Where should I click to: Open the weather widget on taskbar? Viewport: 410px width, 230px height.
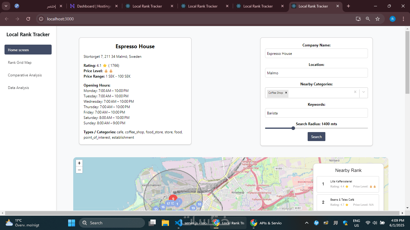click(x=22, y=223)
